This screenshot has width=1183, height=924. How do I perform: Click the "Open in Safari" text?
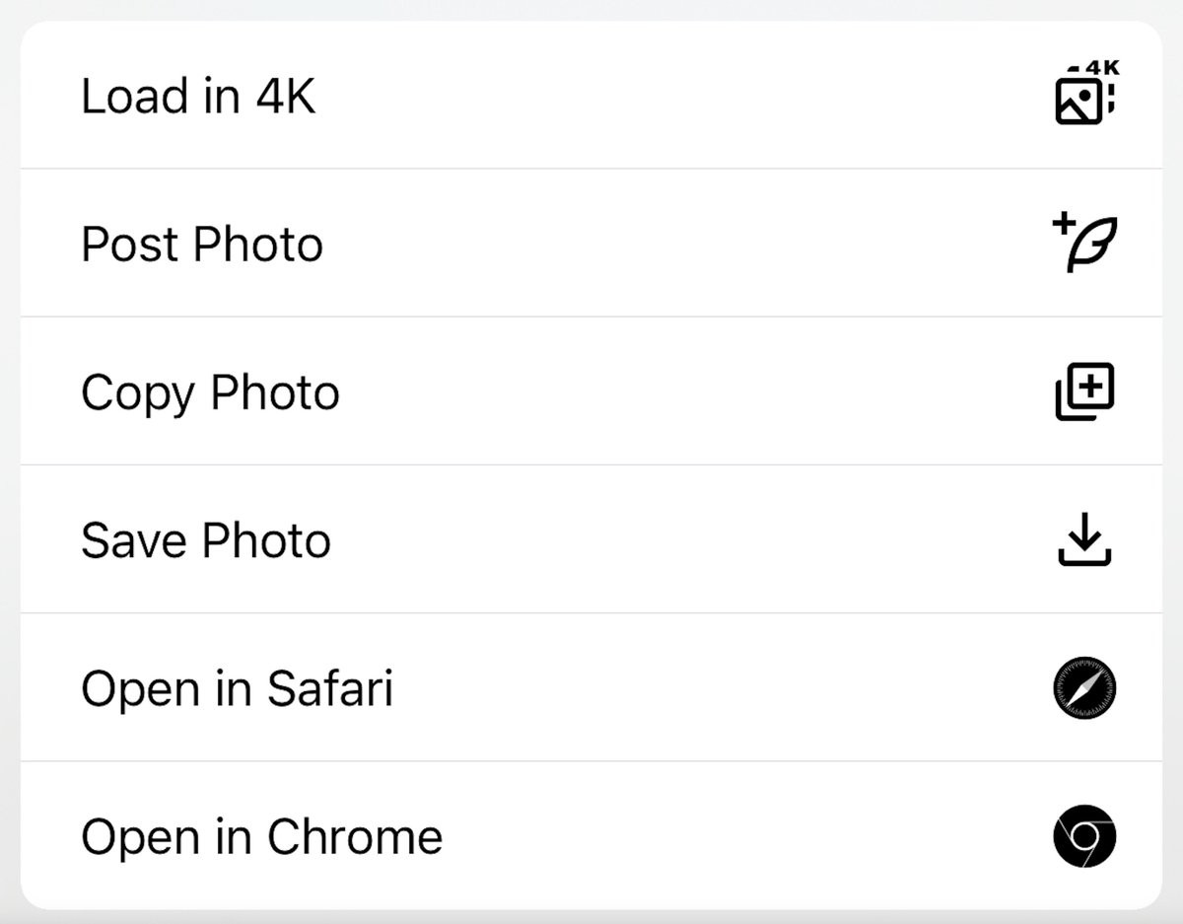[x=237, y=688]
